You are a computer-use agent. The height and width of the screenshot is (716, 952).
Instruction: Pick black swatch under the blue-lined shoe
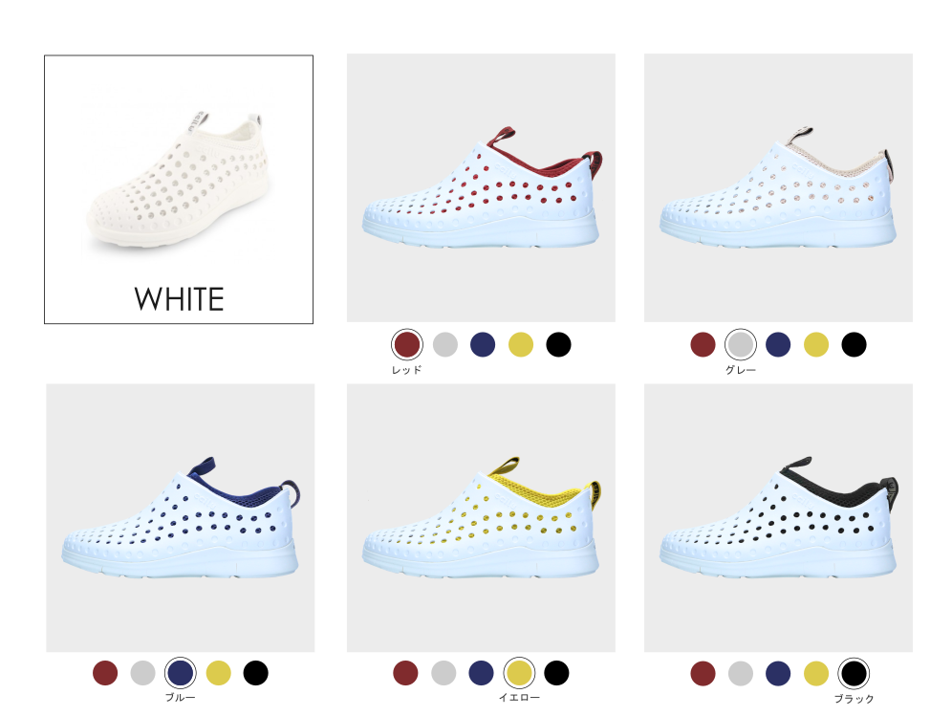[x=255, y=673]
